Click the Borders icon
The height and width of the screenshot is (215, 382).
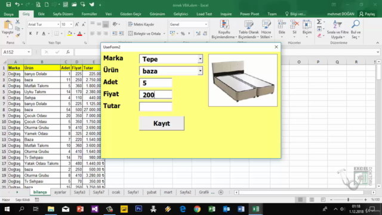tap(57, 33)
